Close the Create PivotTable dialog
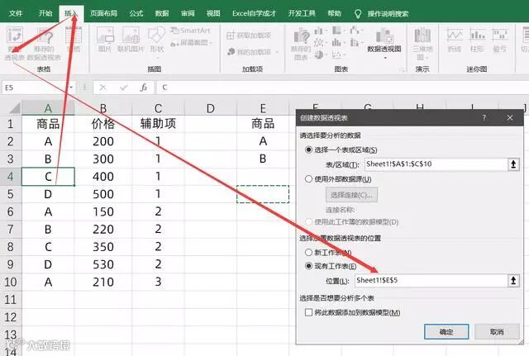The width and height of the screenshot is (529, 356). pyautogui.click(x=510, y=117)
